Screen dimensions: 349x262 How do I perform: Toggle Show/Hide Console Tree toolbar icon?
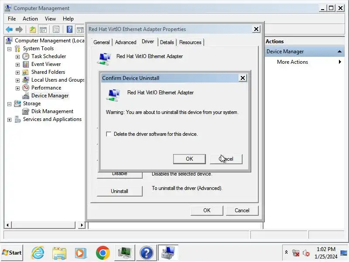(x=43, y=29)
